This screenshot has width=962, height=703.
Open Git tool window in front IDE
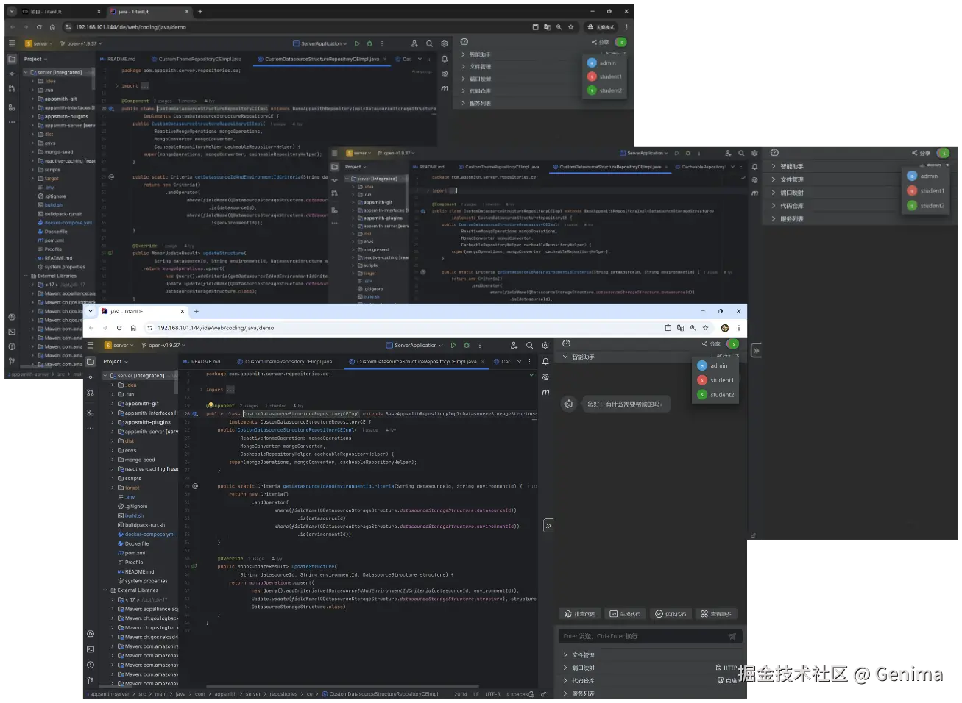pyautogui.click(x=91, y=680)
